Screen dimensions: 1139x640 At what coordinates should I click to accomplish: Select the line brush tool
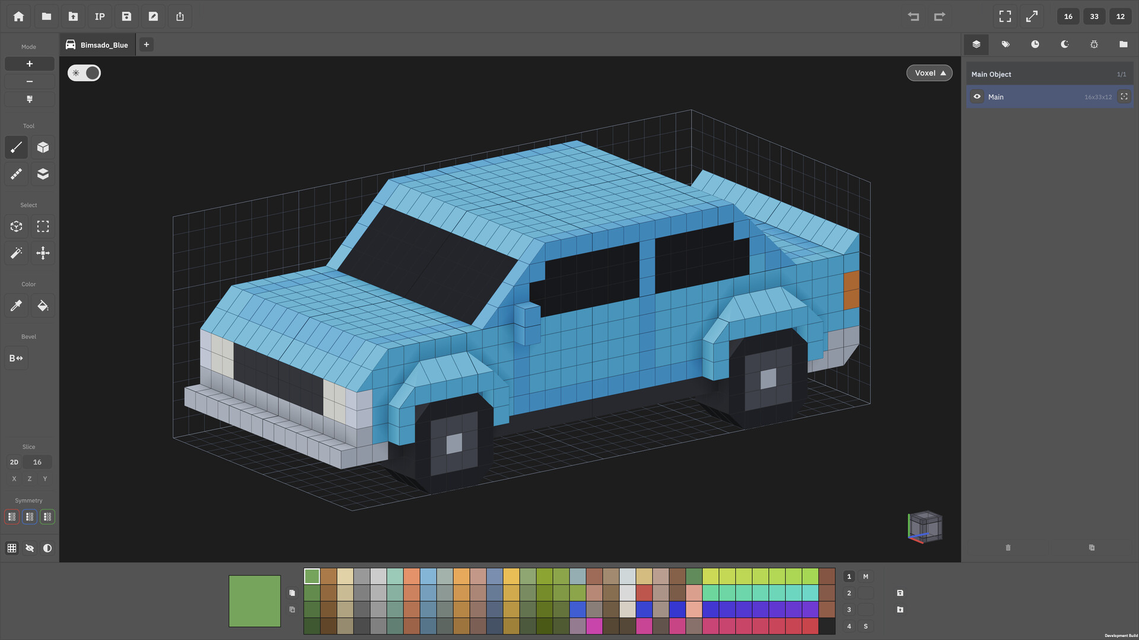17,148
